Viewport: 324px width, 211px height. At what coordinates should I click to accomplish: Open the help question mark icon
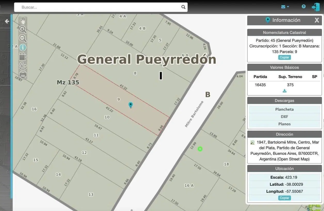(x=304, y=6)
